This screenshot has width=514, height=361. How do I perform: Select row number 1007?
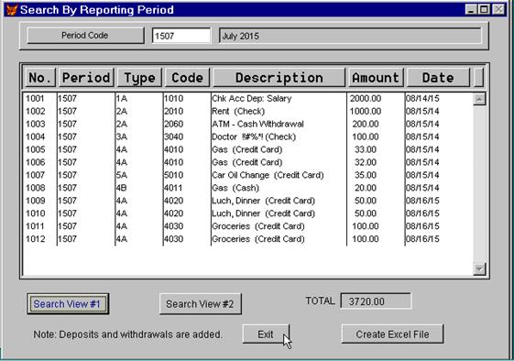coord(248,175)
